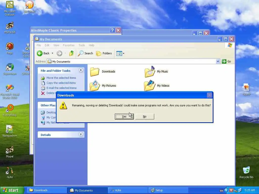Expand the Address bar dropdown

coord(218,61)
